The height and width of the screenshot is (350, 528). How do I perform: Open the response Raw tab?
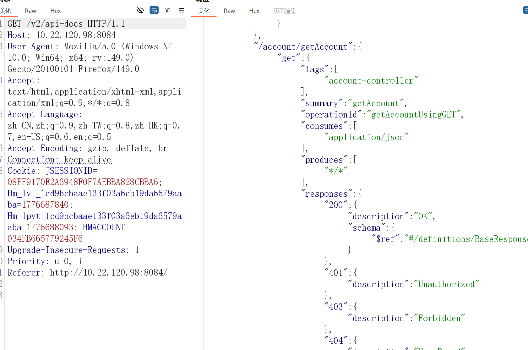tap(229, 11)
